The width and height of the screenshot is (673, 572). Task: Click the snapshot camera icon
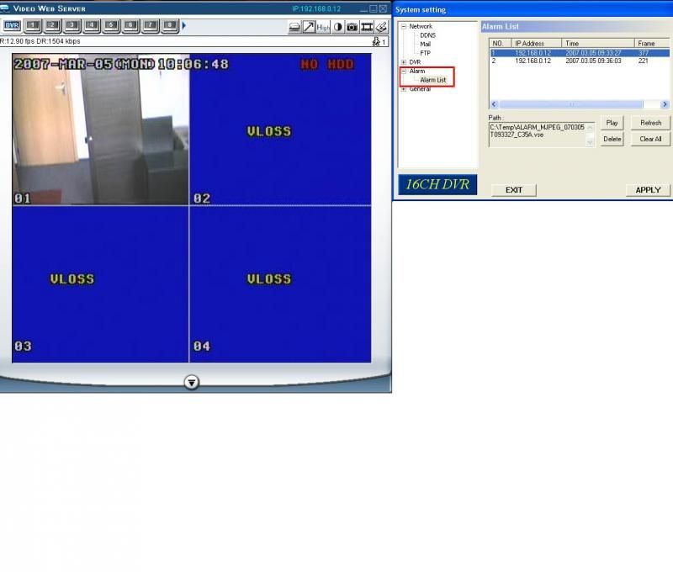(x=352, y=27)
